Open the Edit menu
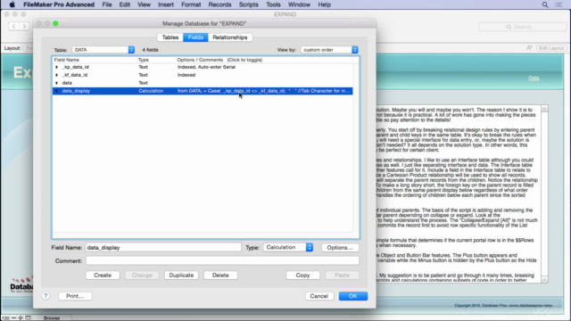571x321 pixels. [x=125, y=4]
